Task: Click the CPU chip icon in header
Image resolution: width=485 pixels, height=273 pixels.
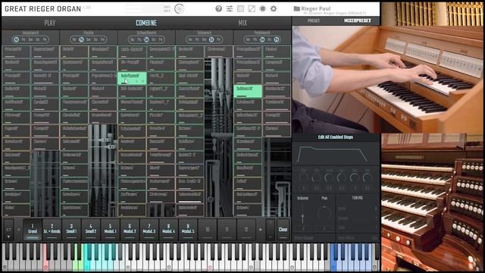Action: coord(263,8)
